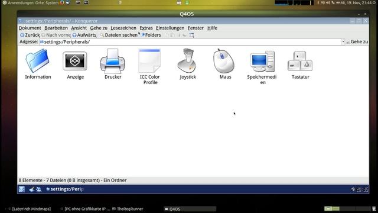Select settings:/Perip task in Q4OS panel
The height and width of the screenshot is (213, 378).
click(x=64, y=189)
